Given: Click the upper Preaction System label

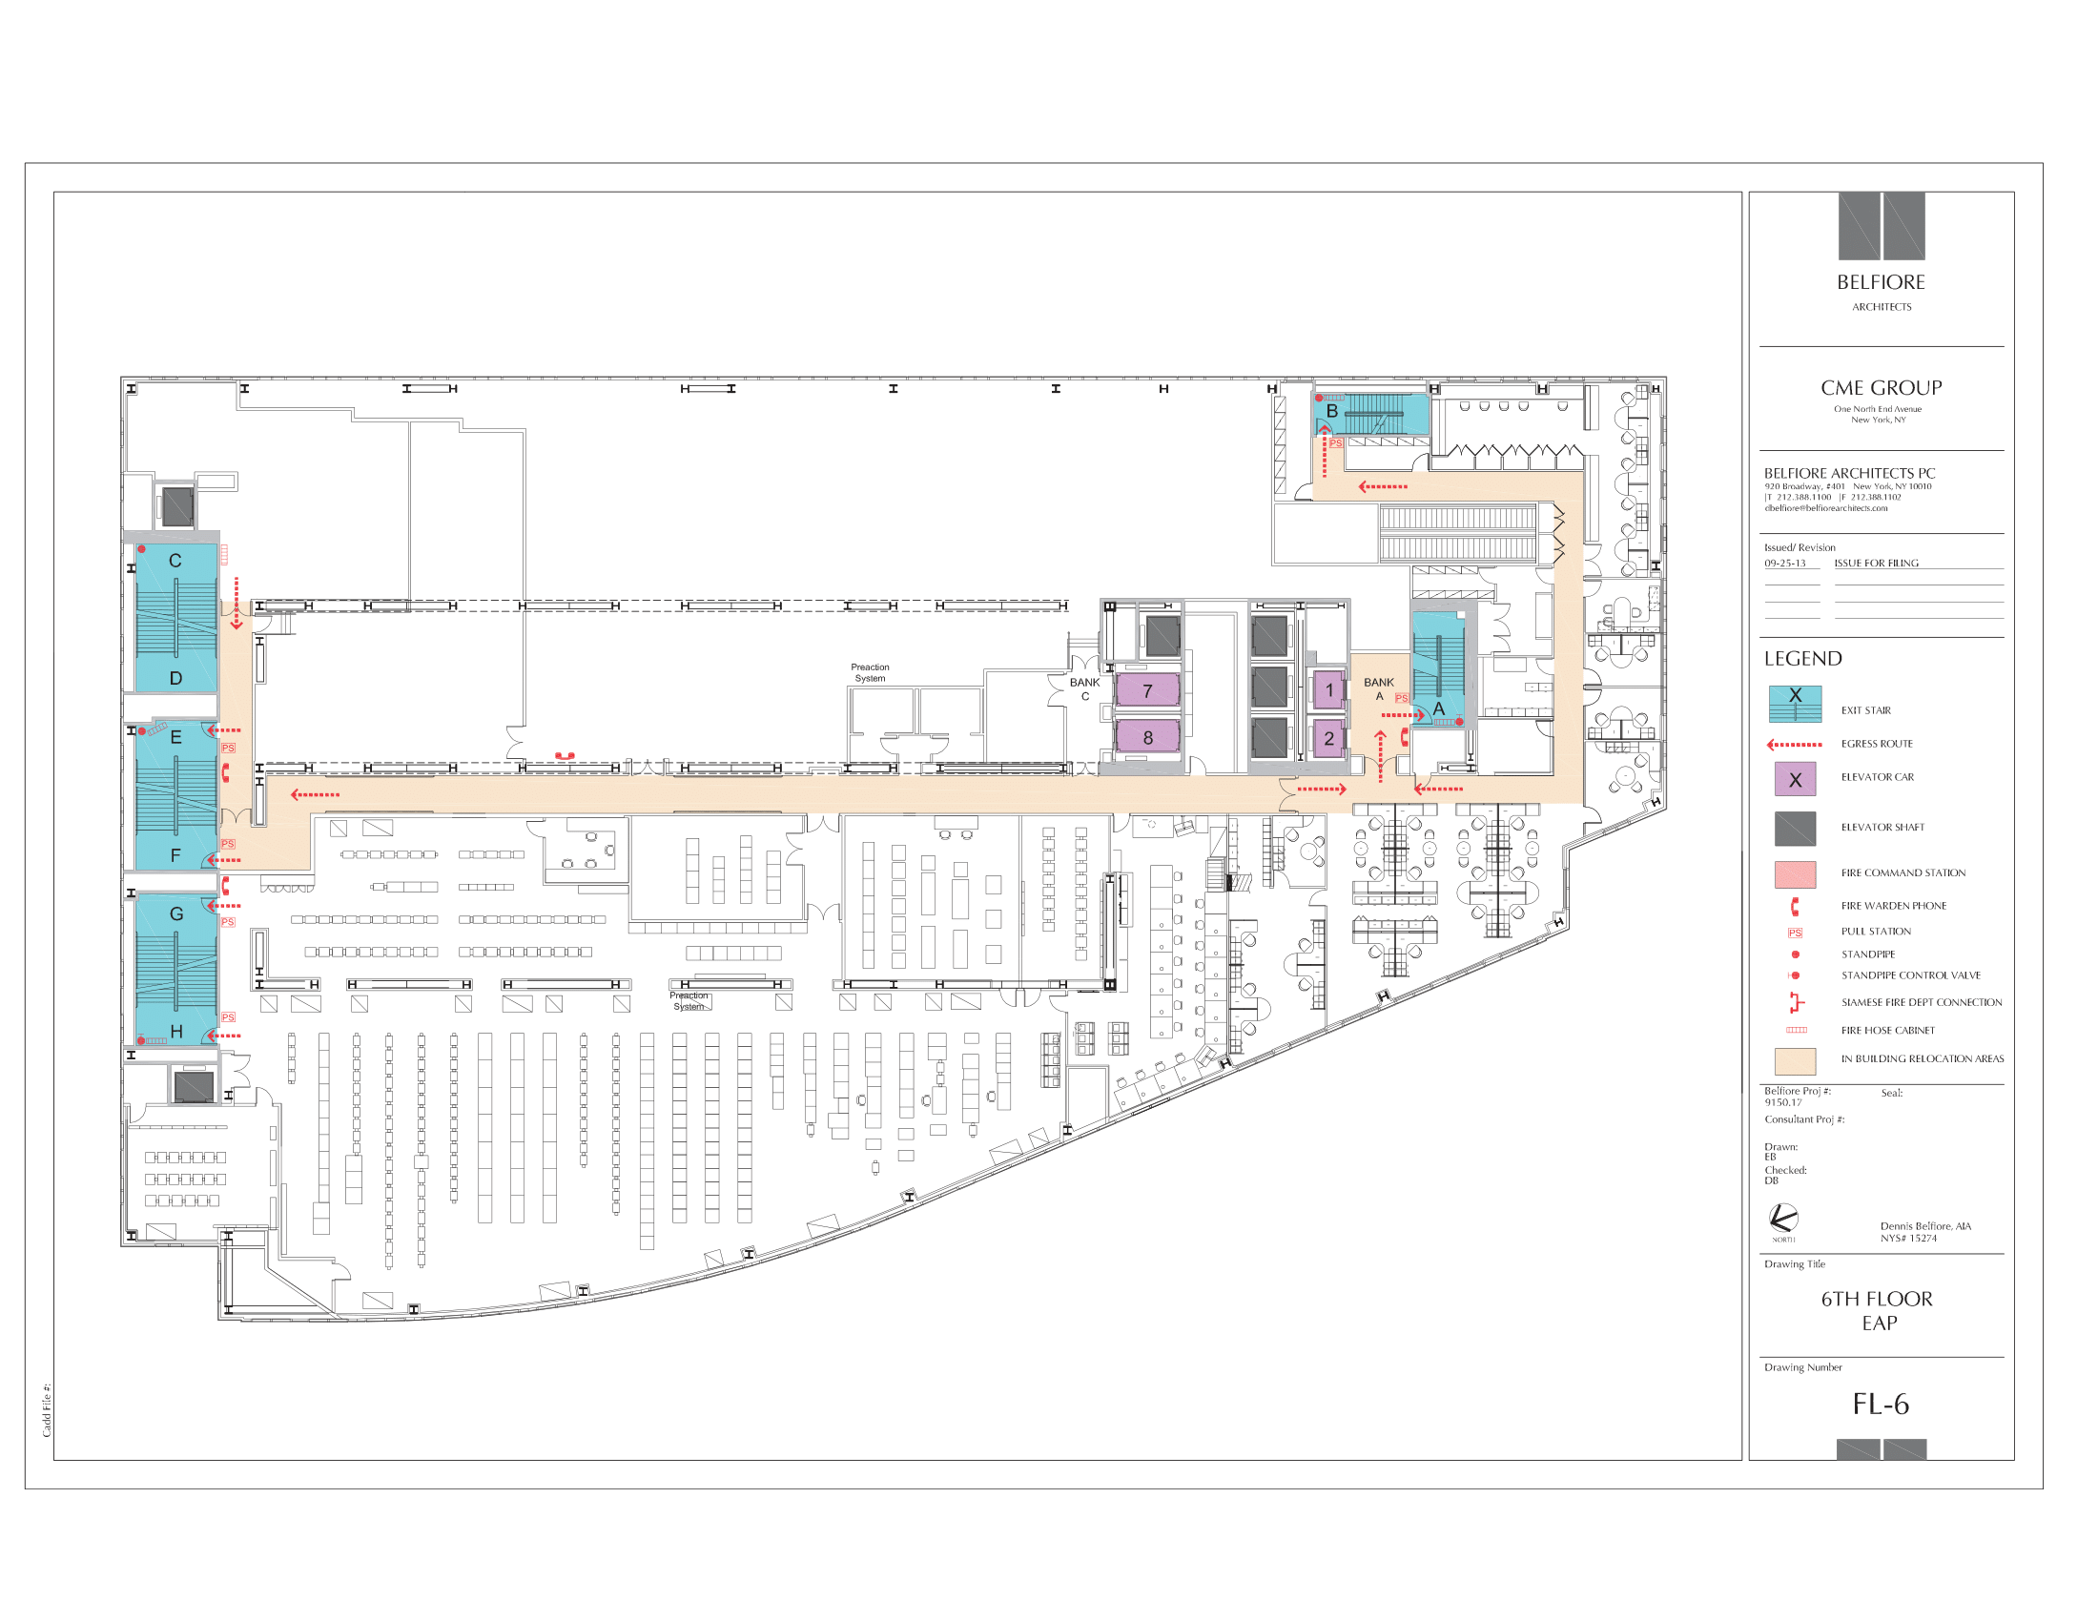Looking at the screenshot, I should (x=871, y=672).
